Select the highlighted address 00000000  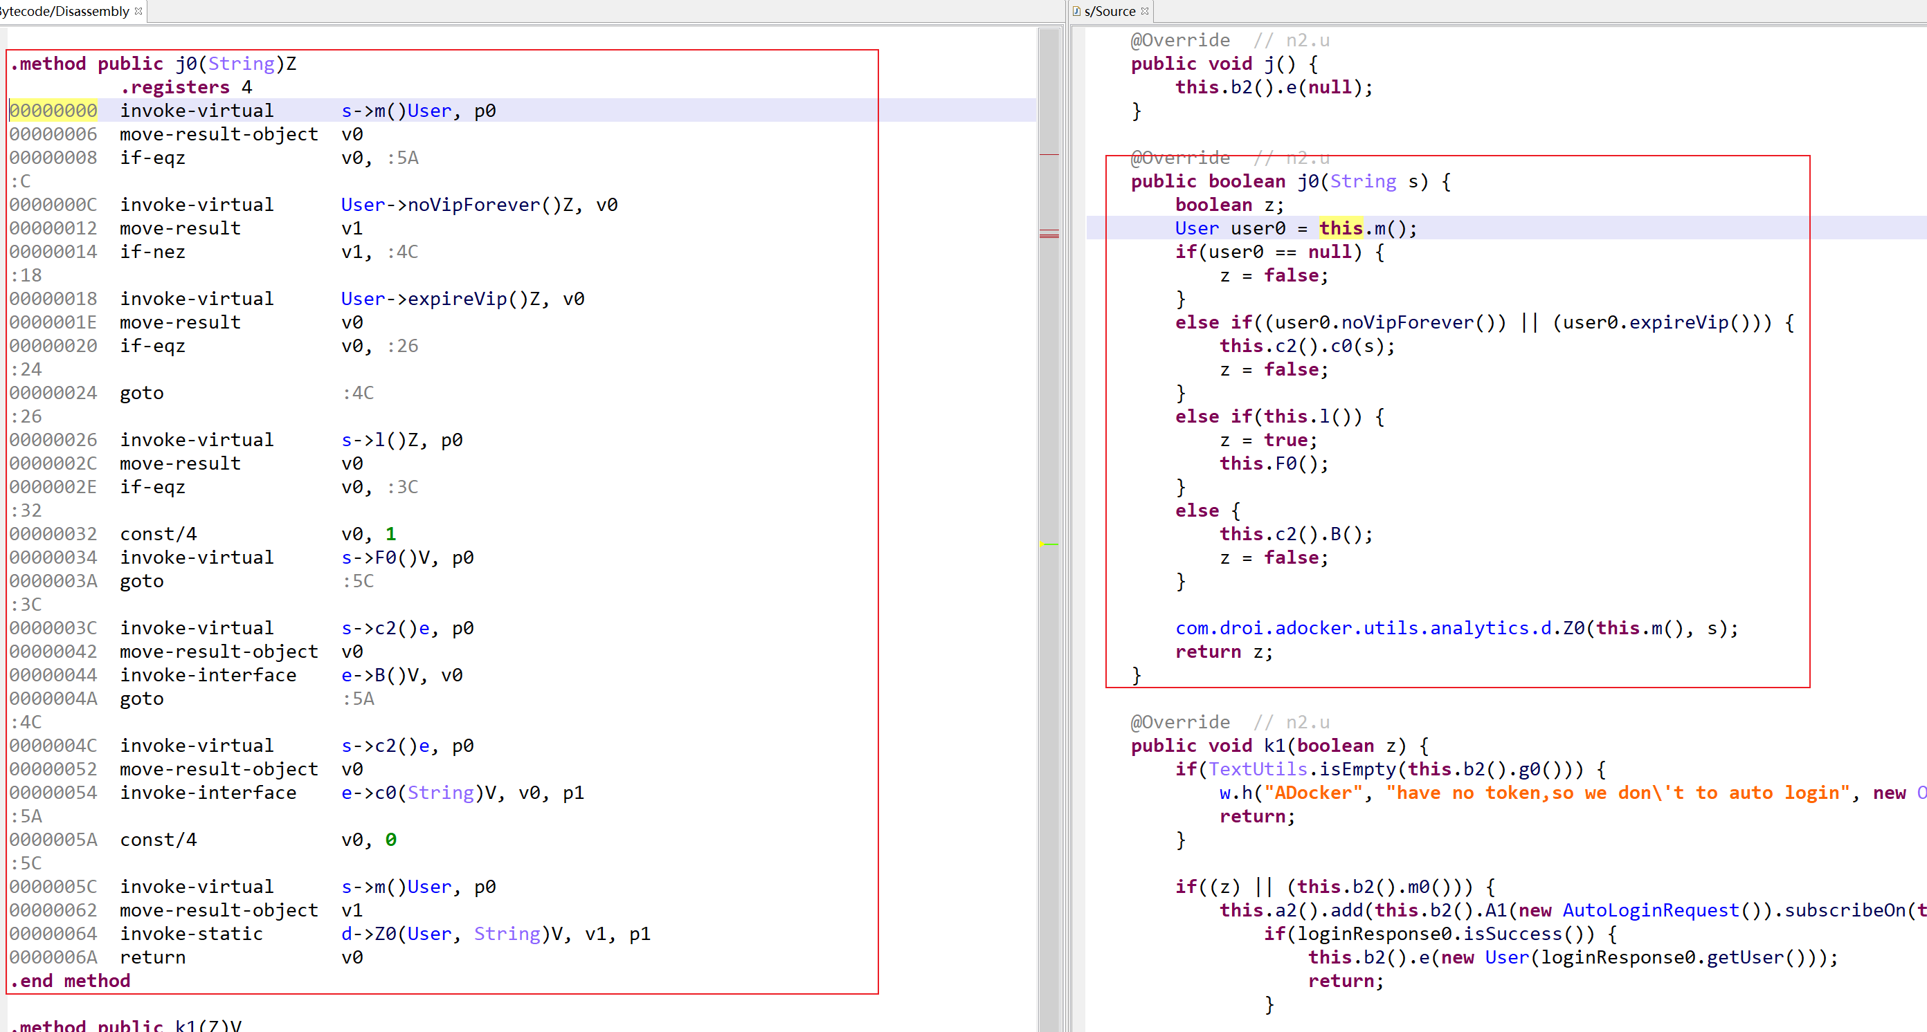[53, 111]
